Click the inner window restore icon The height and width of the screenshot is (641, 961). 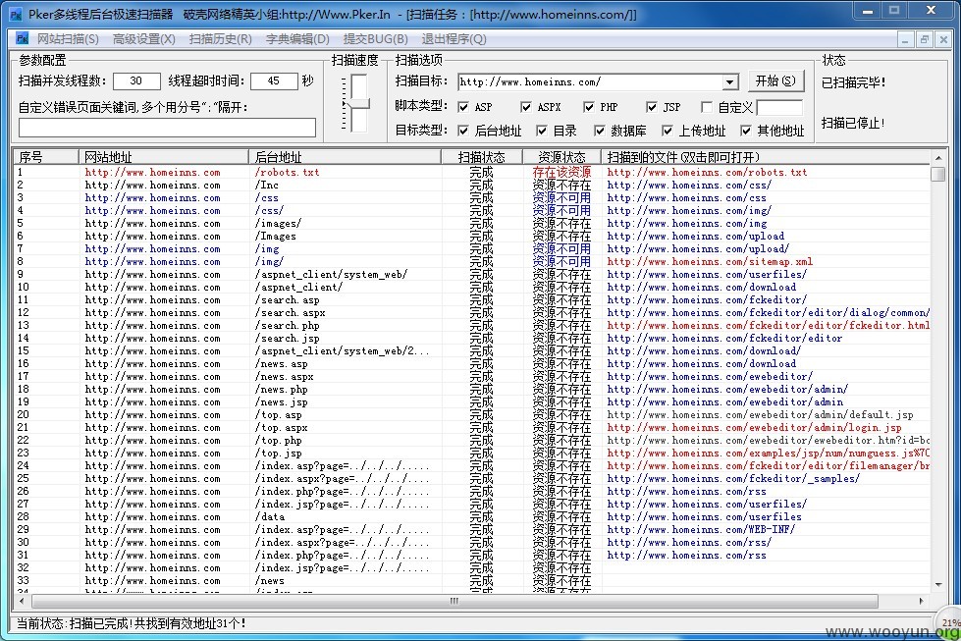point(925,39)
